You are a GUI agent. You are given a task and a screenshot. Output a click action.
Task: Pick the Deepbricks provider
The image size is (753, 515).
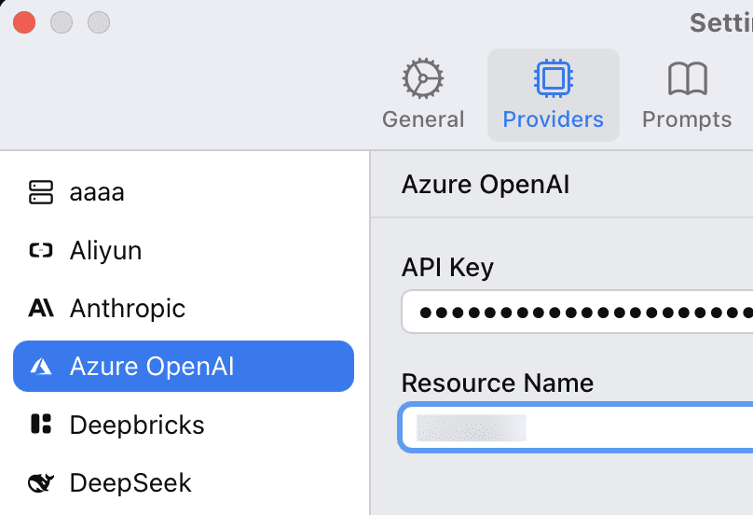click(184, 425)
